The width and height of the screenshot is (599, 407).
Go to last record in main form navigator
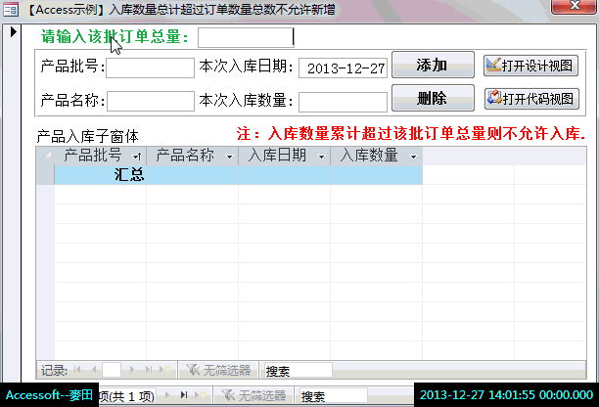184,395
